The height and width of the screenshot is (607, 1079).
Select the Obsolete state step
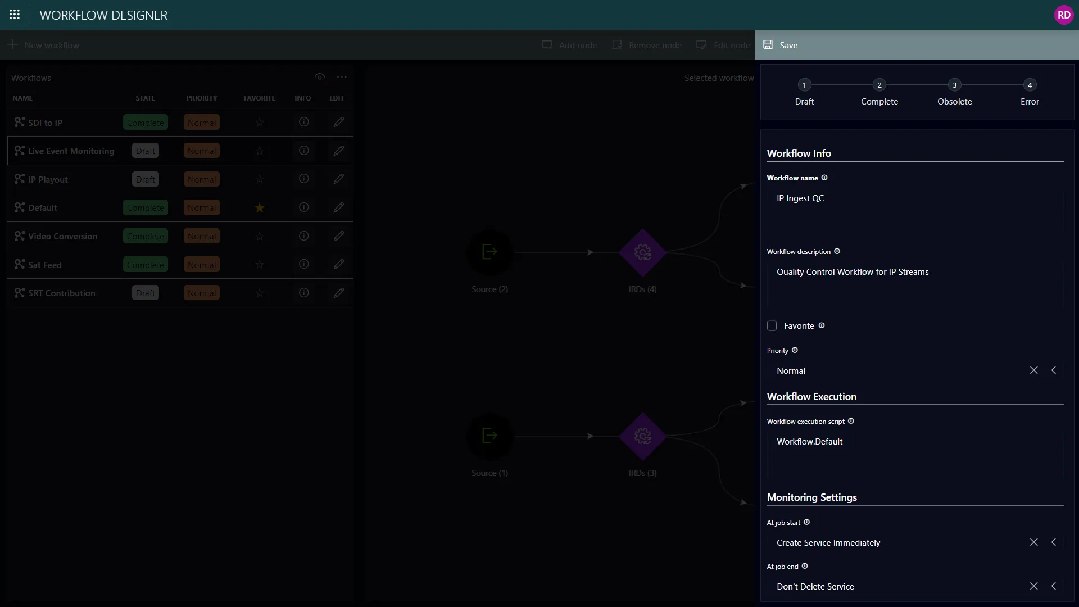pyautogui.click(x=954, y=92)
